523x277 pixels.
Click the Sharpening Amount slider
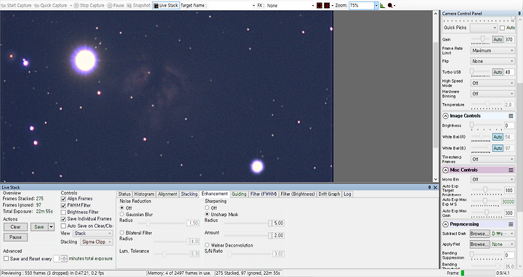(x=248, y=236)
